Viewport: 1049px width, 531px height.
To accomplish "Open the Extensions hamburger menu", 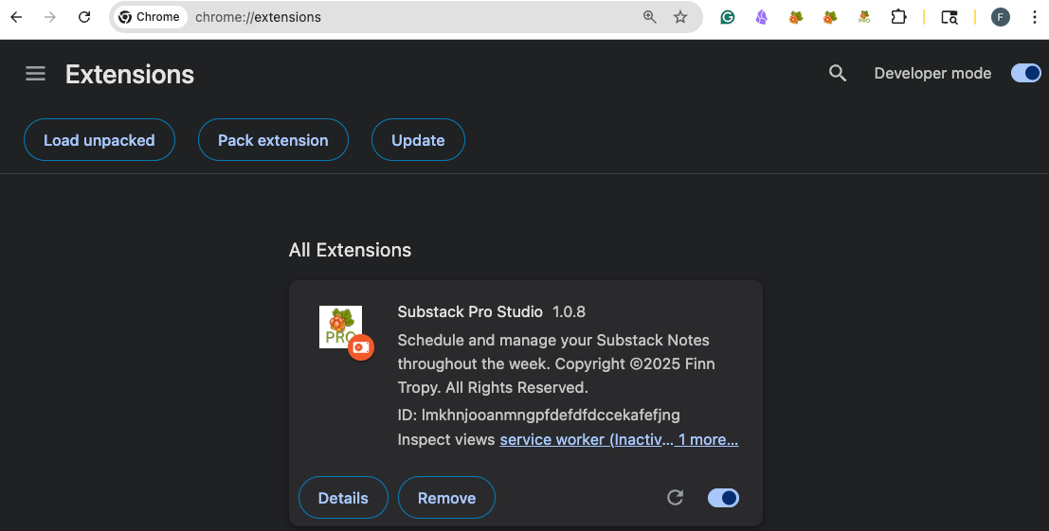I will pyautogui.click(x=35, y=74).
